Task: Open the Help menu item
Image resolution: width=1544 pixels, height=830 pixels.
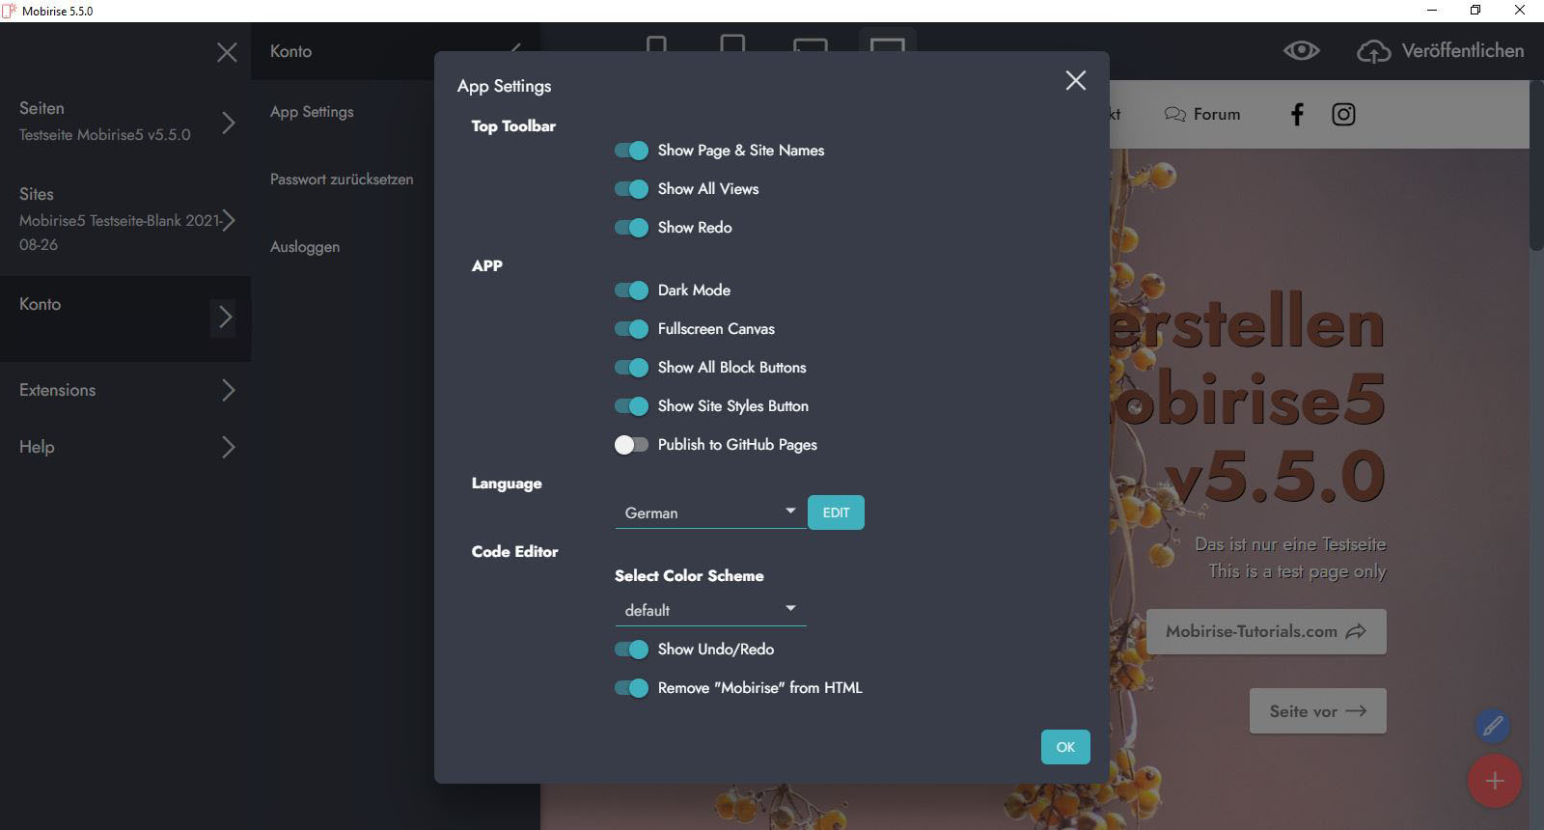Action: pyautogui.click(x=37, y=447)
